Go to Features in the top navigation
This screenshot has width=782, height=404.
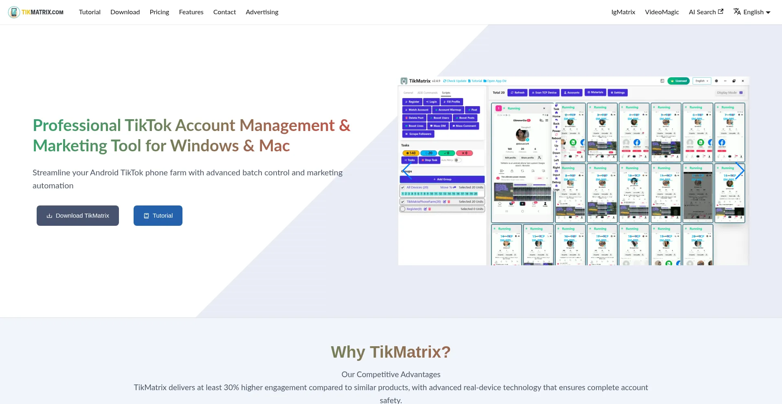191,12
